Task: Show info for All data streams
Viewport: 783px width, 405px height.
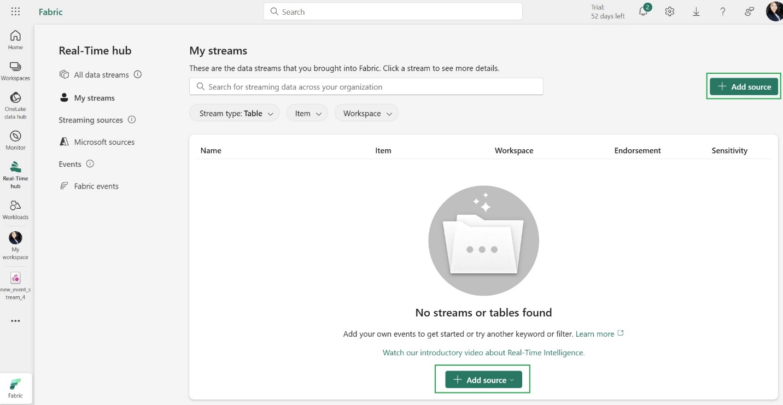Action: [138, 74]
